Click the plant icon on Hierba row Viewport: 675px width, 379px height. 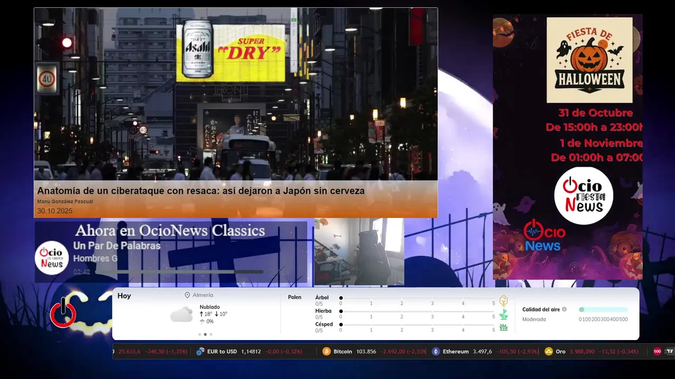point(504,314)
